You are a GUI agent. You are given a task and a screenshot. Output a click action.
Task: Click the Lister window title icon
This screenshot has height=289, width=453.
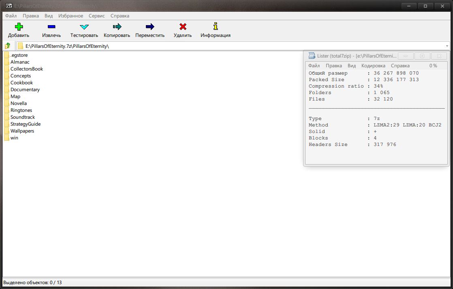pyautogui.click(x=312, y=56)
